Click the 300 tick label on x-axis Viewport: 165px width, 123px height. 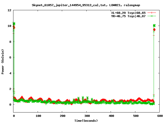point(86,116)
